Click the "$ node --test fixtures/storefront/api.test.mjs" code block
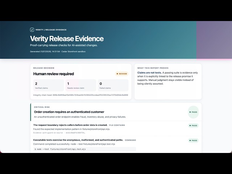The width and height of the screenshot is (232, 174). 84,149
